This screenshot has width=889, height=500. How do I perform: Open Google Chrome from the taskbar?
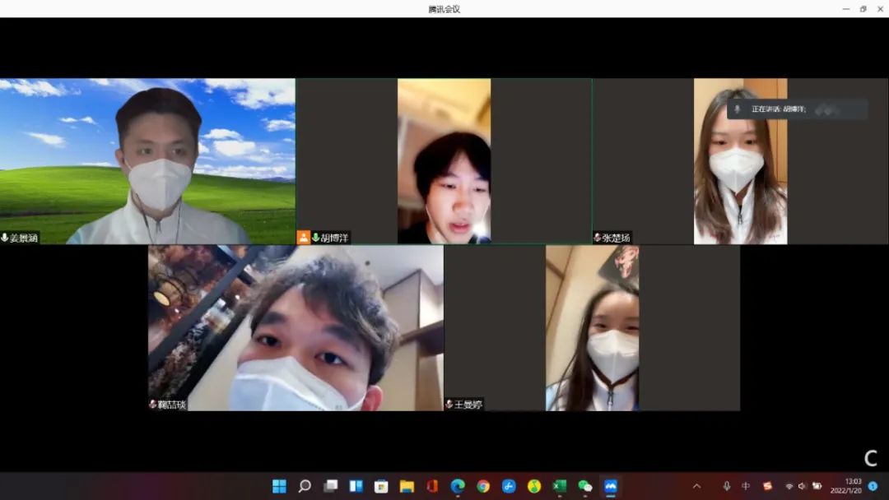[483, 486]
